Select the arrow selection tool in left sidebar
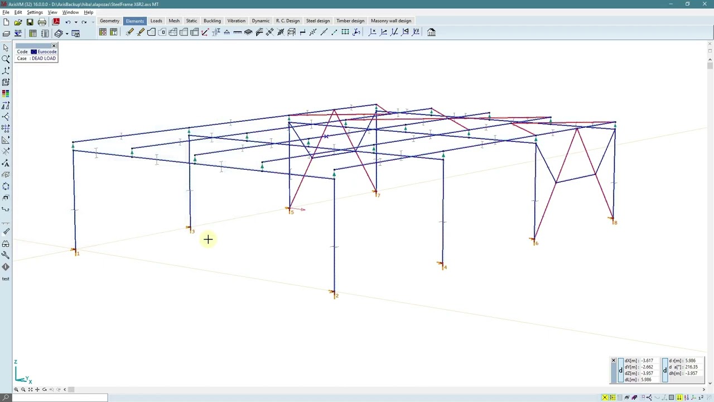The width and height of the screenshot is (714, 402). (6, 47)
